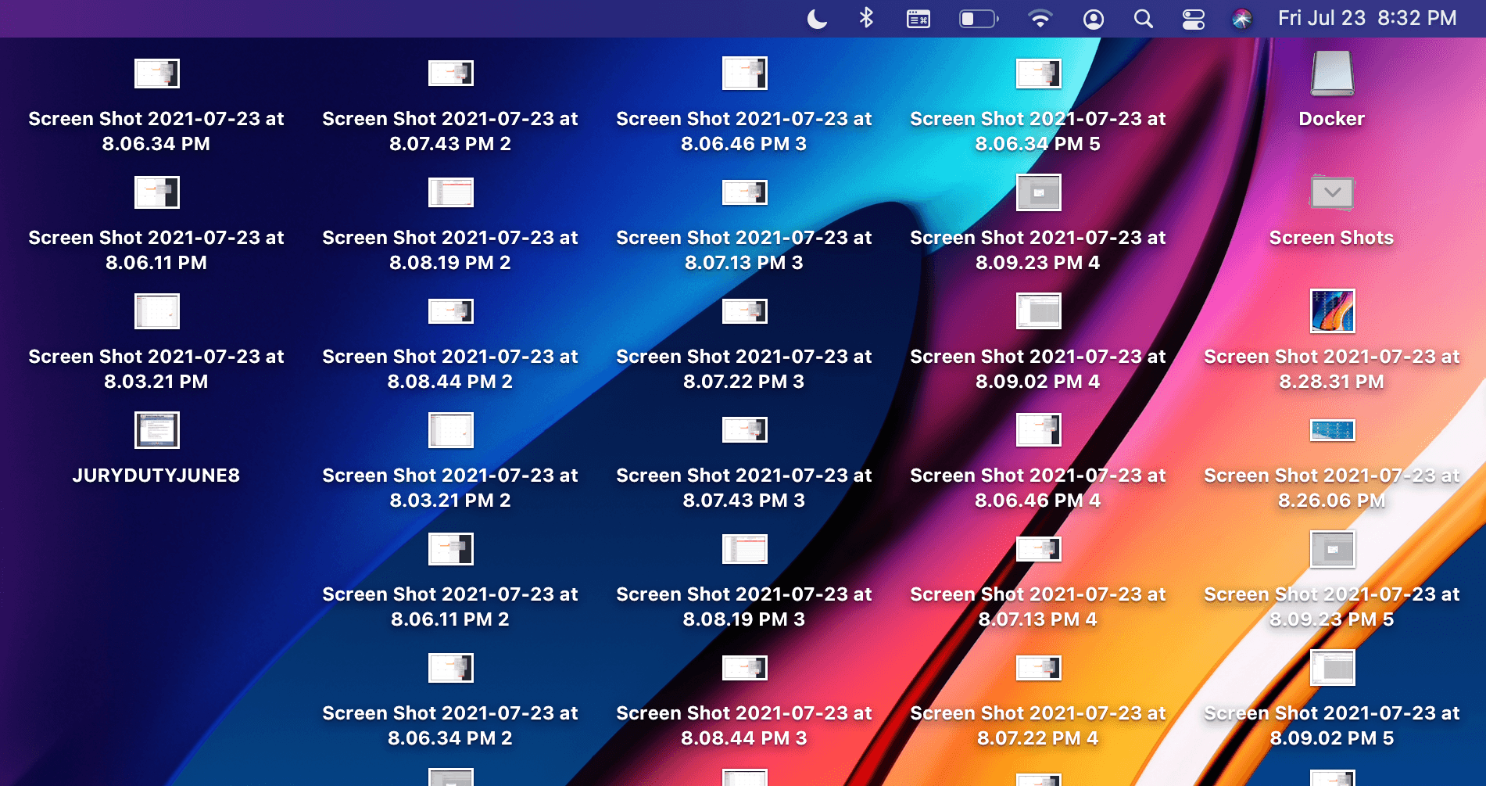
Task: Open the Wi-Fi menu
Action: 1040,19
